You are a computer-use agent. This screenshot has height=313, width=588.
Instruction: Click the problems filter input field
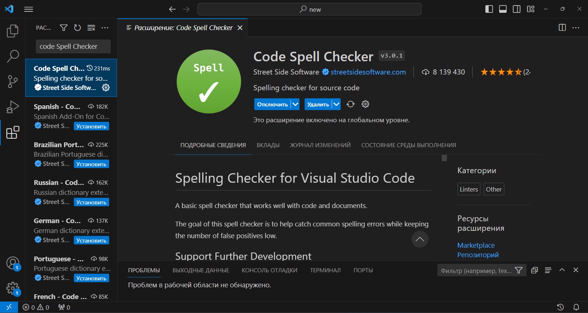point(476,270)
